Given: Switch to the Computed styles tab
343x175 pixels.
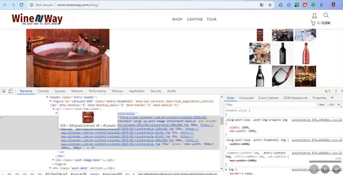Looking at the screenshot, I should coord(246,98).
